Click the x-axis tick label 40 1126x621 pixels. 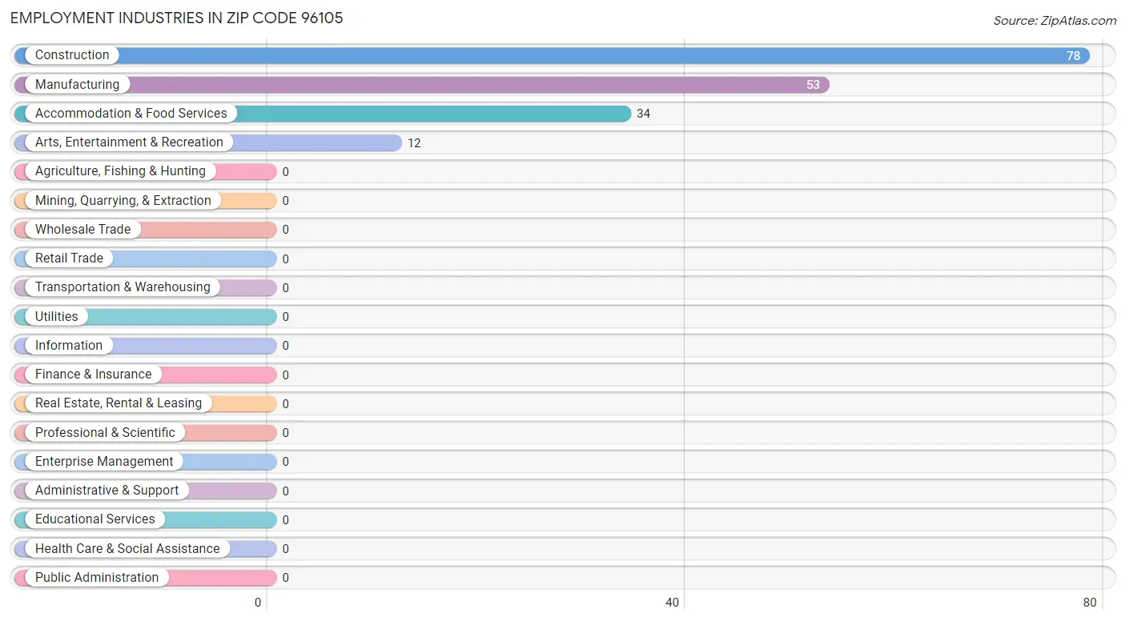pyautogui.click(x=673, y=603)
